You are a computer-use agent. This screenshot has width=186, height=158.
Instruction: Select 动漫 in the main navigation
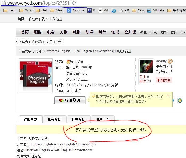pos(90,32)
